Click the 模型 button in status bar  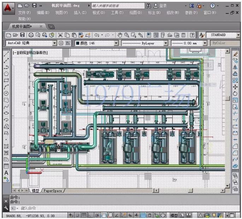pyautogui.click(x=174, y=215)
